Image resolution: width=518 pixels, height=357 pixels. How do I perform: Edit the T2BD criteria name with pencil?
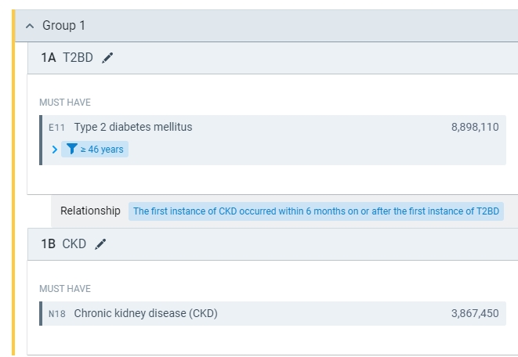point(107,58)
